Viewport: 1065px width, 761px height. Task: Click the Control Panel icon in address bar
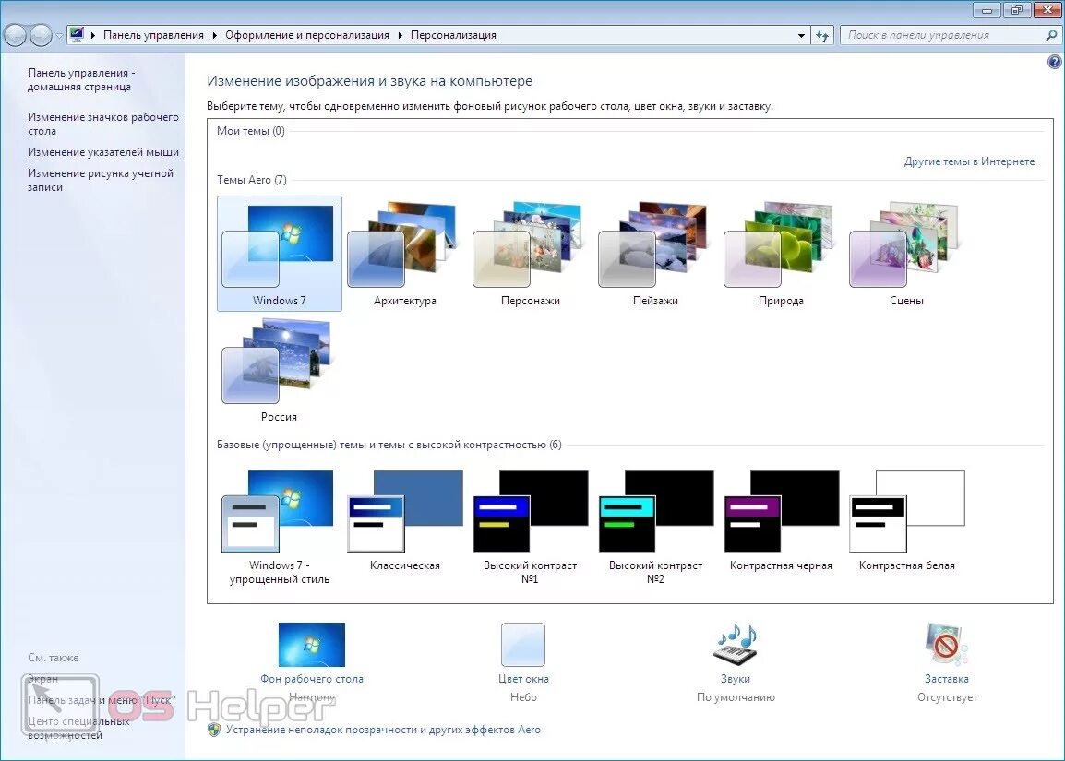click(x=77, y=35)
